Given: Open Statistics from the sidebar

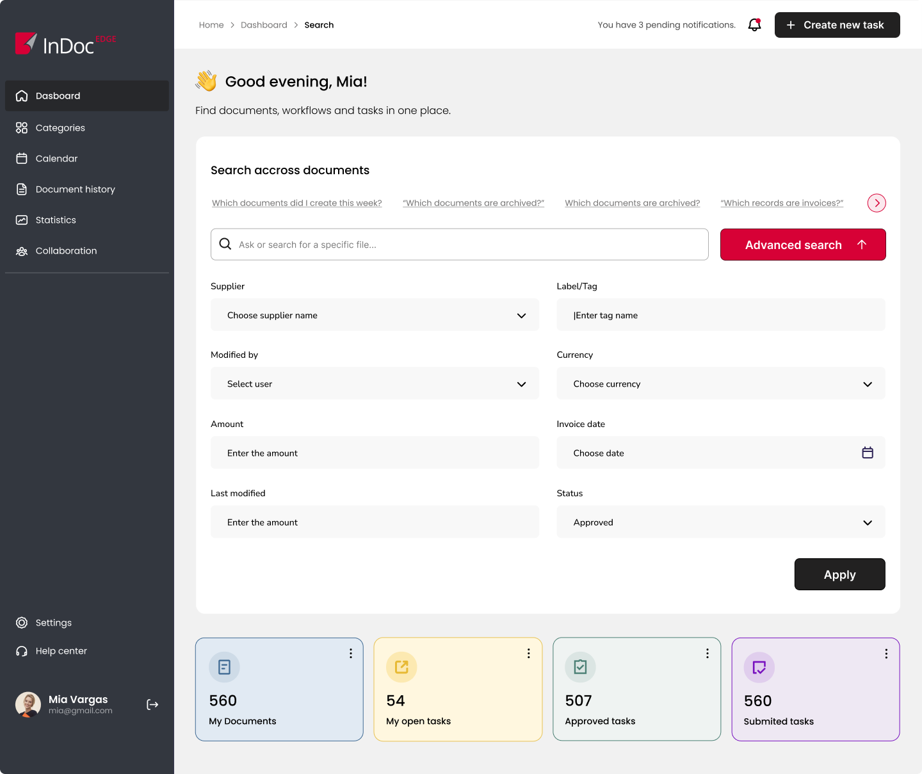Looking at the screenshot, I should coord(56,220).
